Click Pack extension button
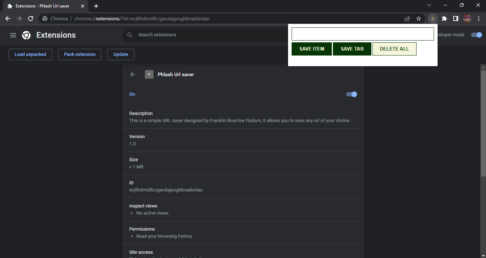 tap(80, 54)
